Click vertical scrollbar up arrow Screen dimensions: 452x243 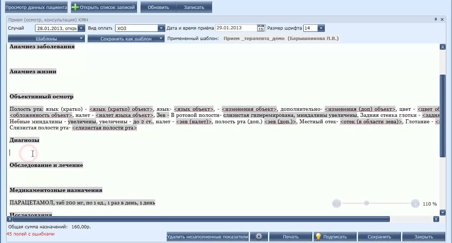[443, 47]
